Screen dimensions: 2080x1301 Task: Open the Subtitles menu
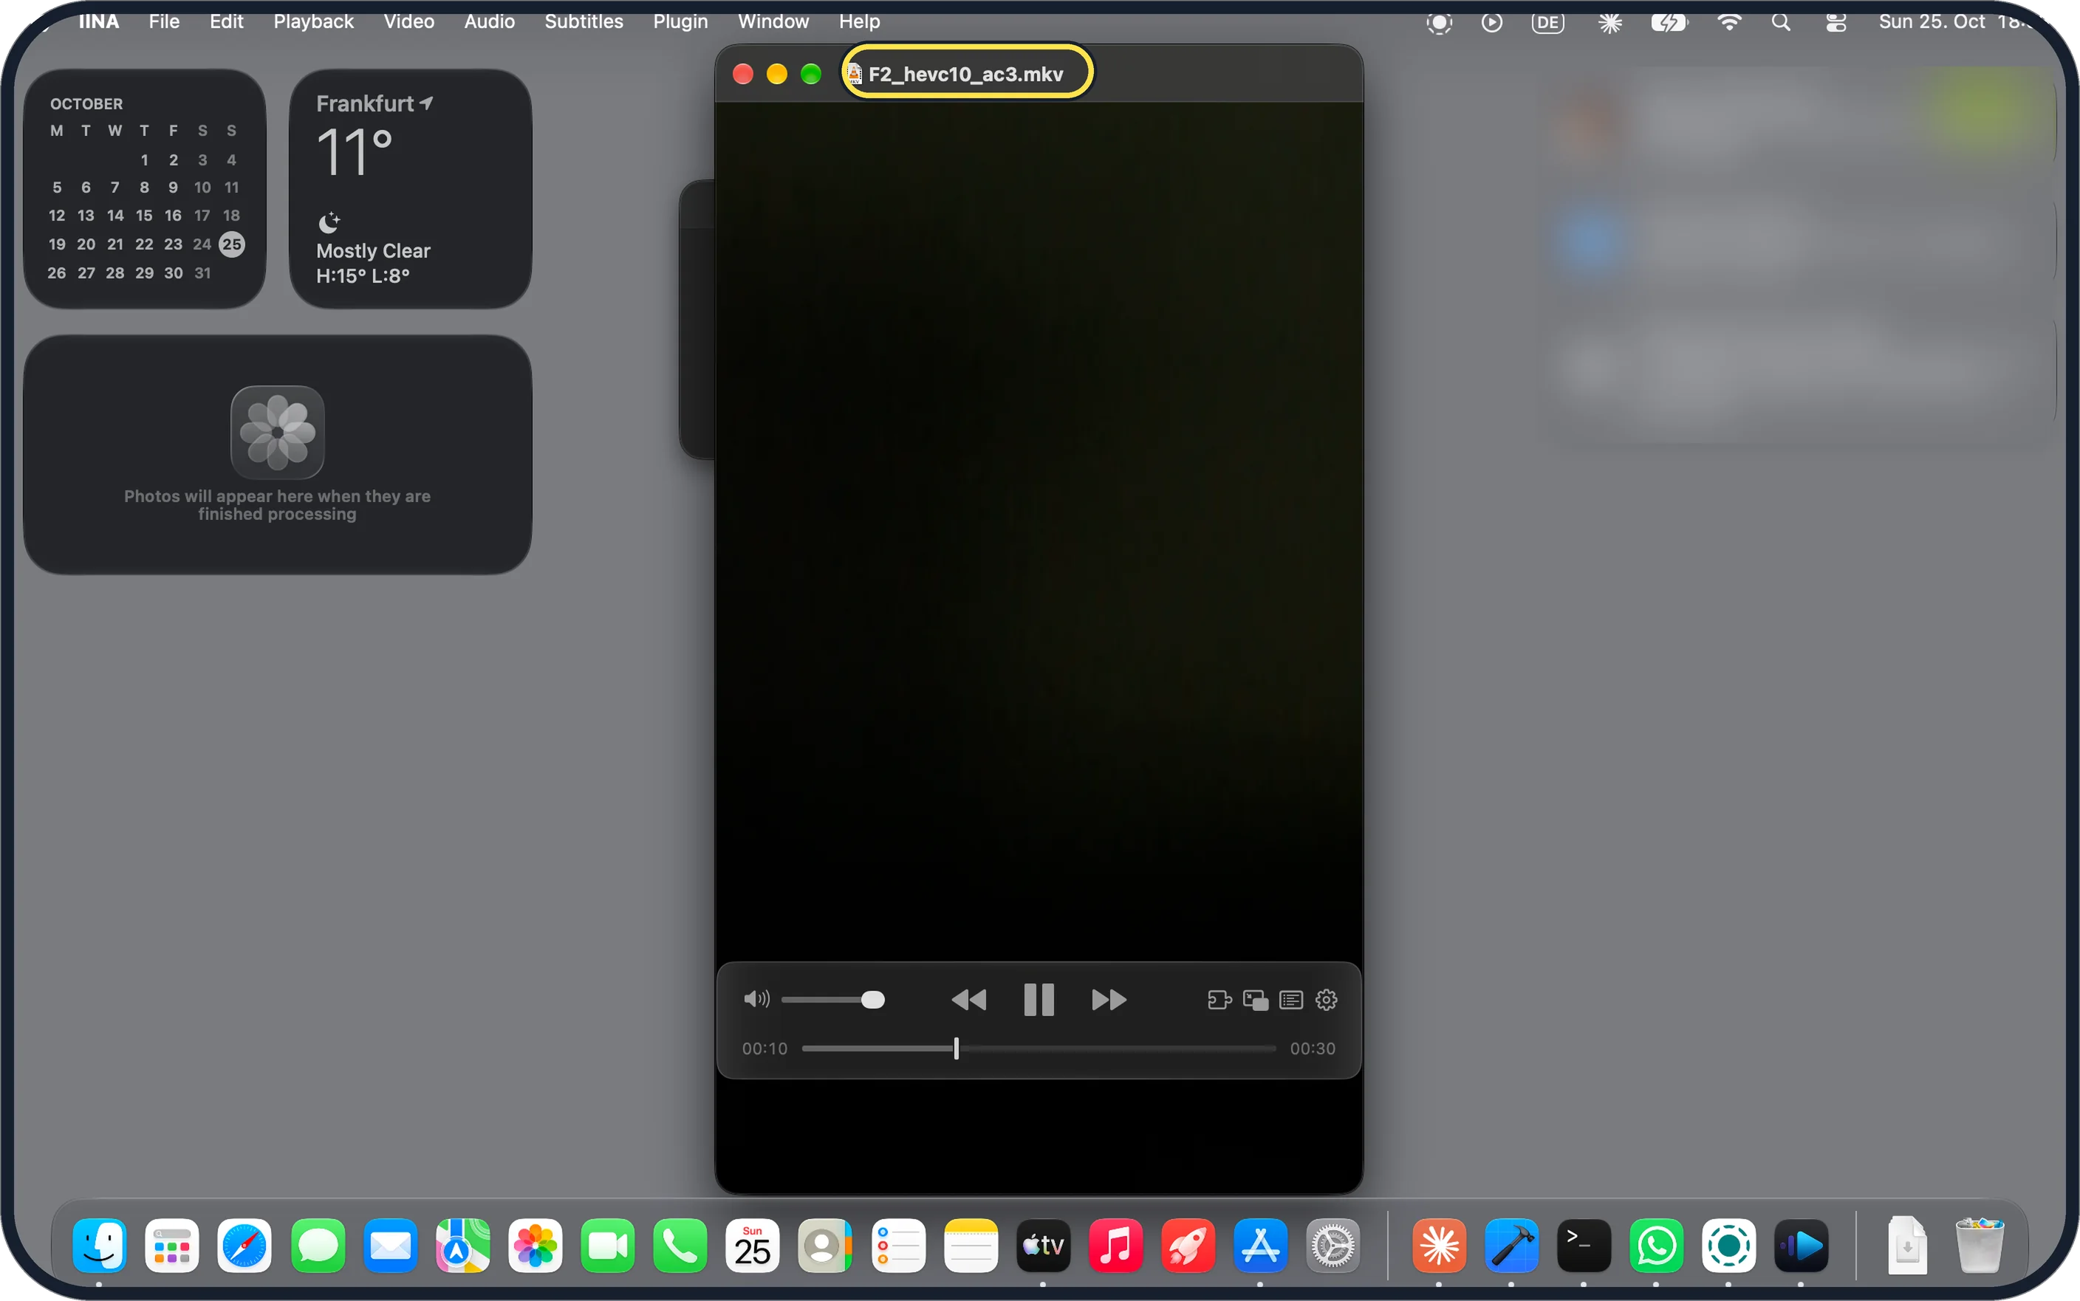[584, 21]
